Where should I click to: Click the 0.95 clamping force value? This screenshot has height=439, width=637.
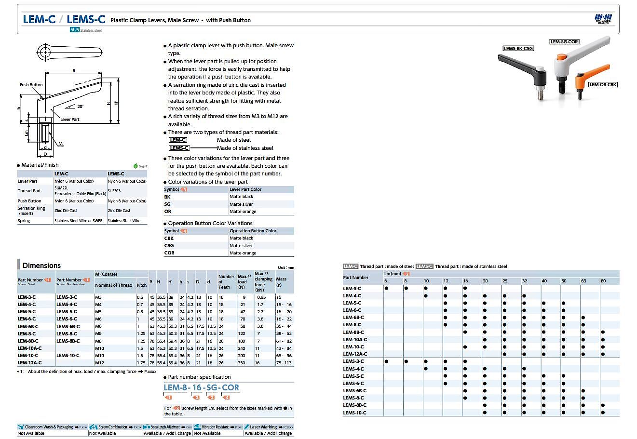point(262,297)
